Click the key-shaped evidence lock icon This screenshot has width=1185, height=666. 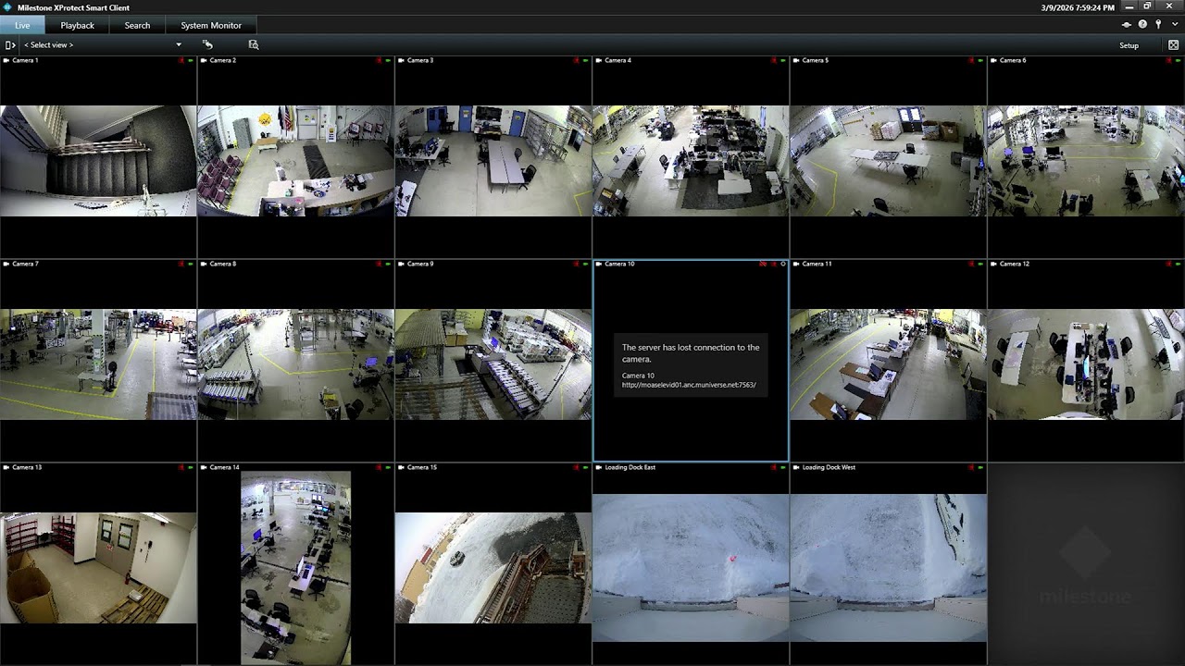pyautogui.click(x=1158, y=25)
